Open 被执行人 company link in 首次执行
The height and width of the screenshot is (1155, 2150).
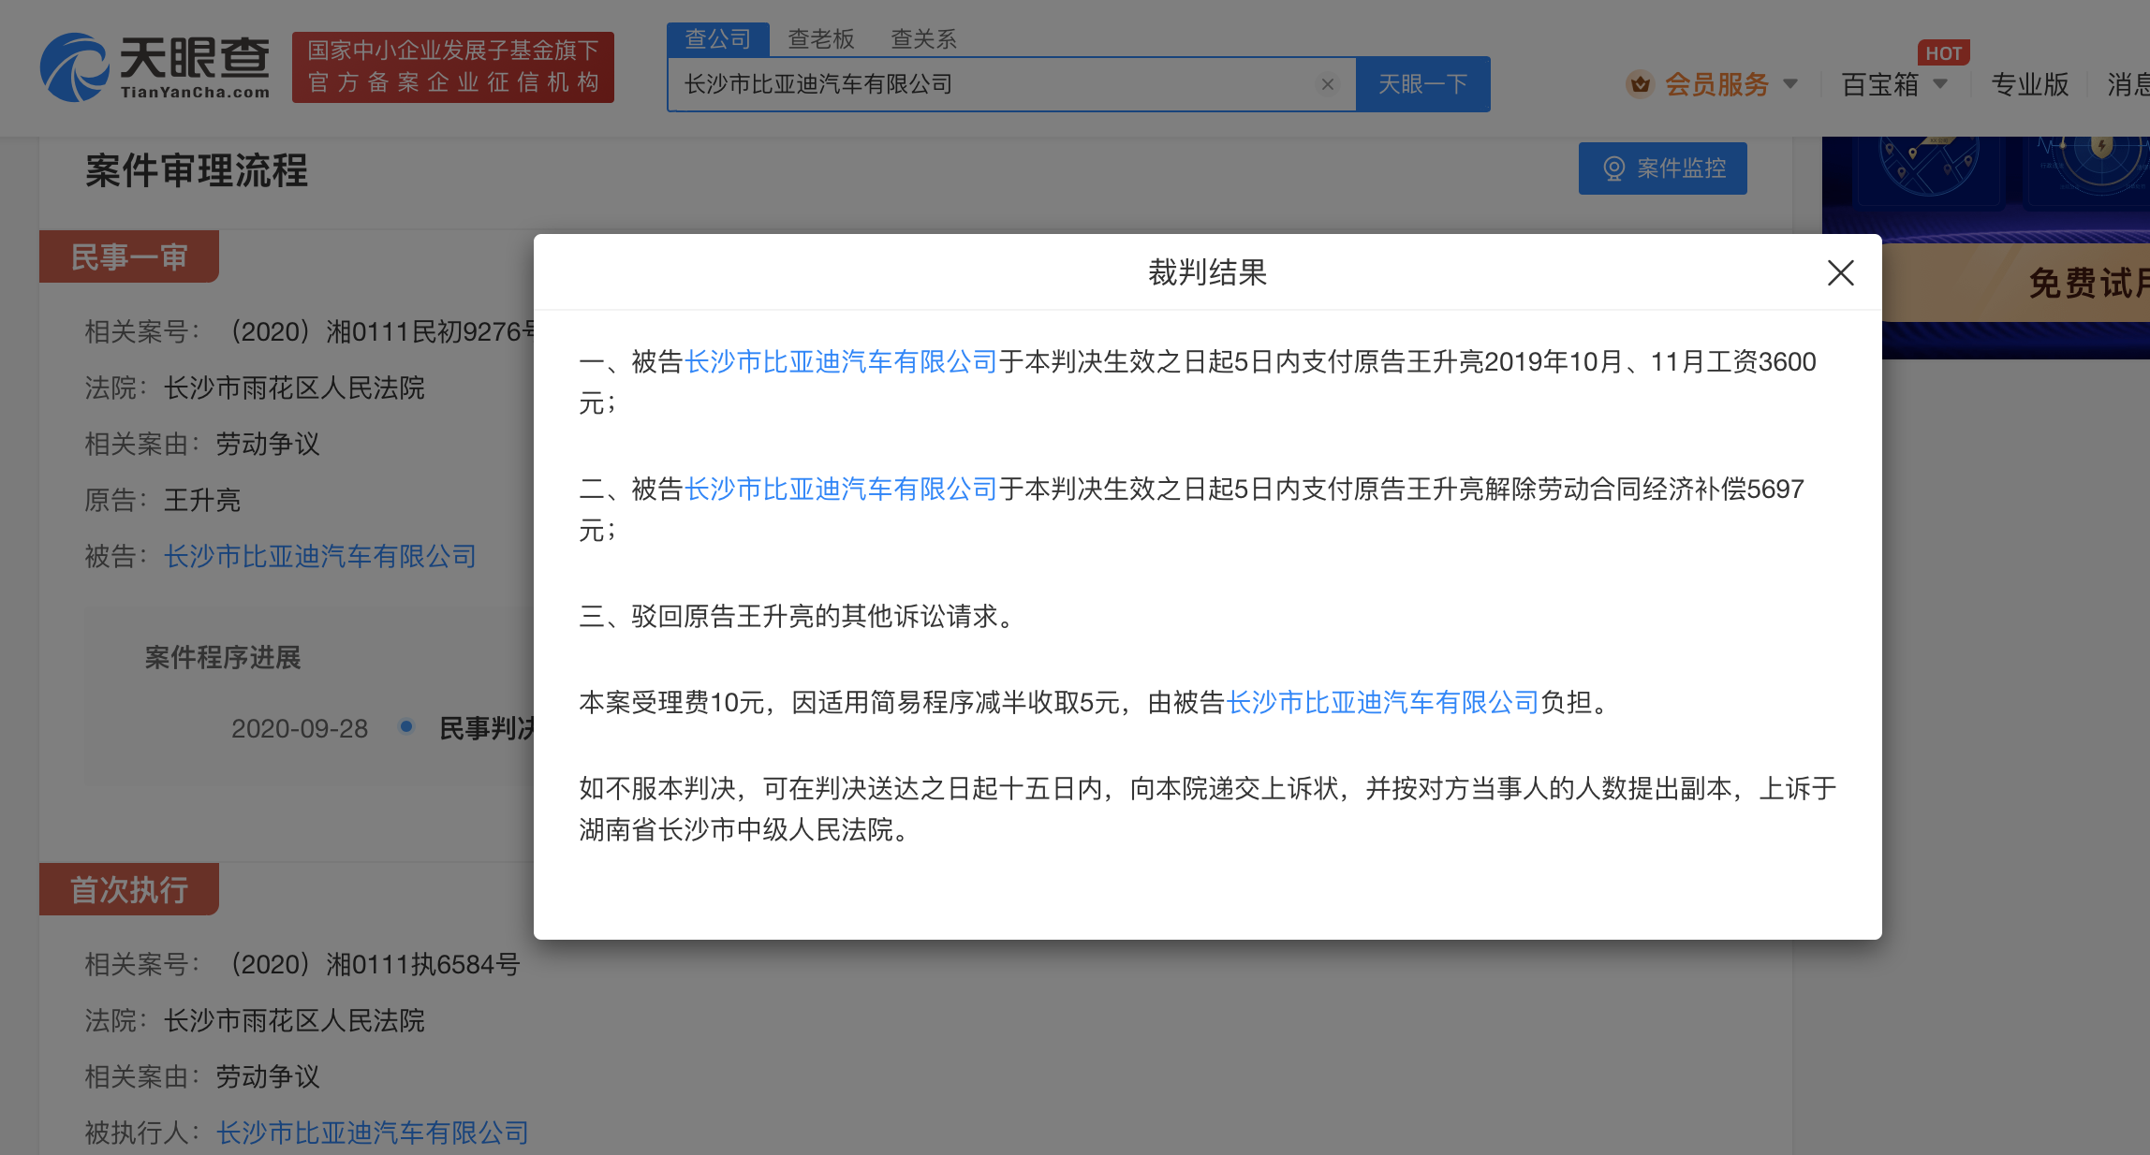pyautogui.click(x=373, y=1133)
